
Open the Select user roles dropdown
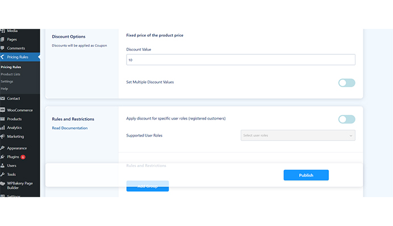(298, 135)
